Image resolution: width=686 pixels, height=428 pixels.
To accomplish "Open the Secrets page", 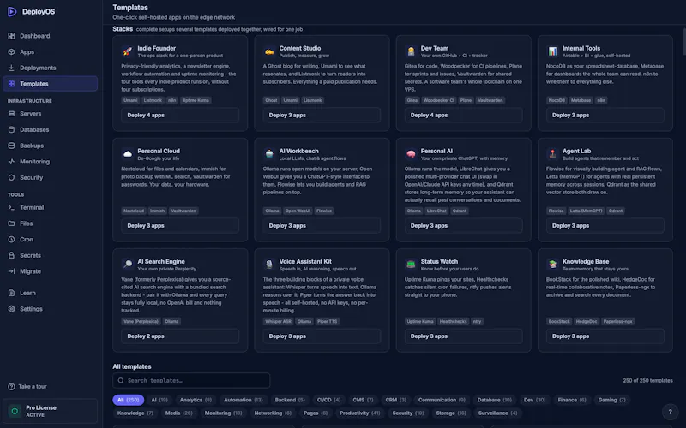I will coord(51,255).
